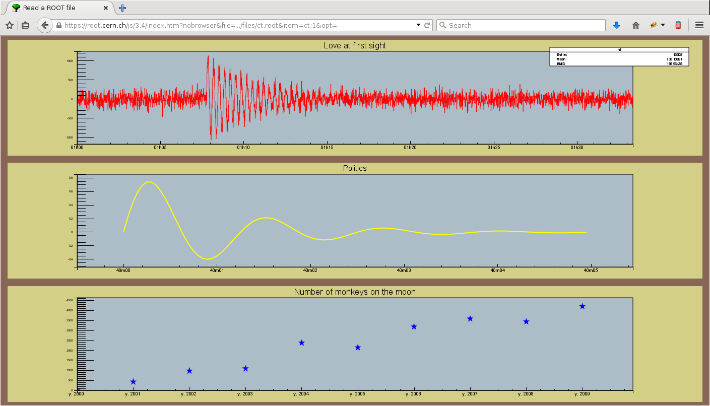Click the padlock site security icon
The height and width of the screenshot is (406, 710).
tap(59, 25)
